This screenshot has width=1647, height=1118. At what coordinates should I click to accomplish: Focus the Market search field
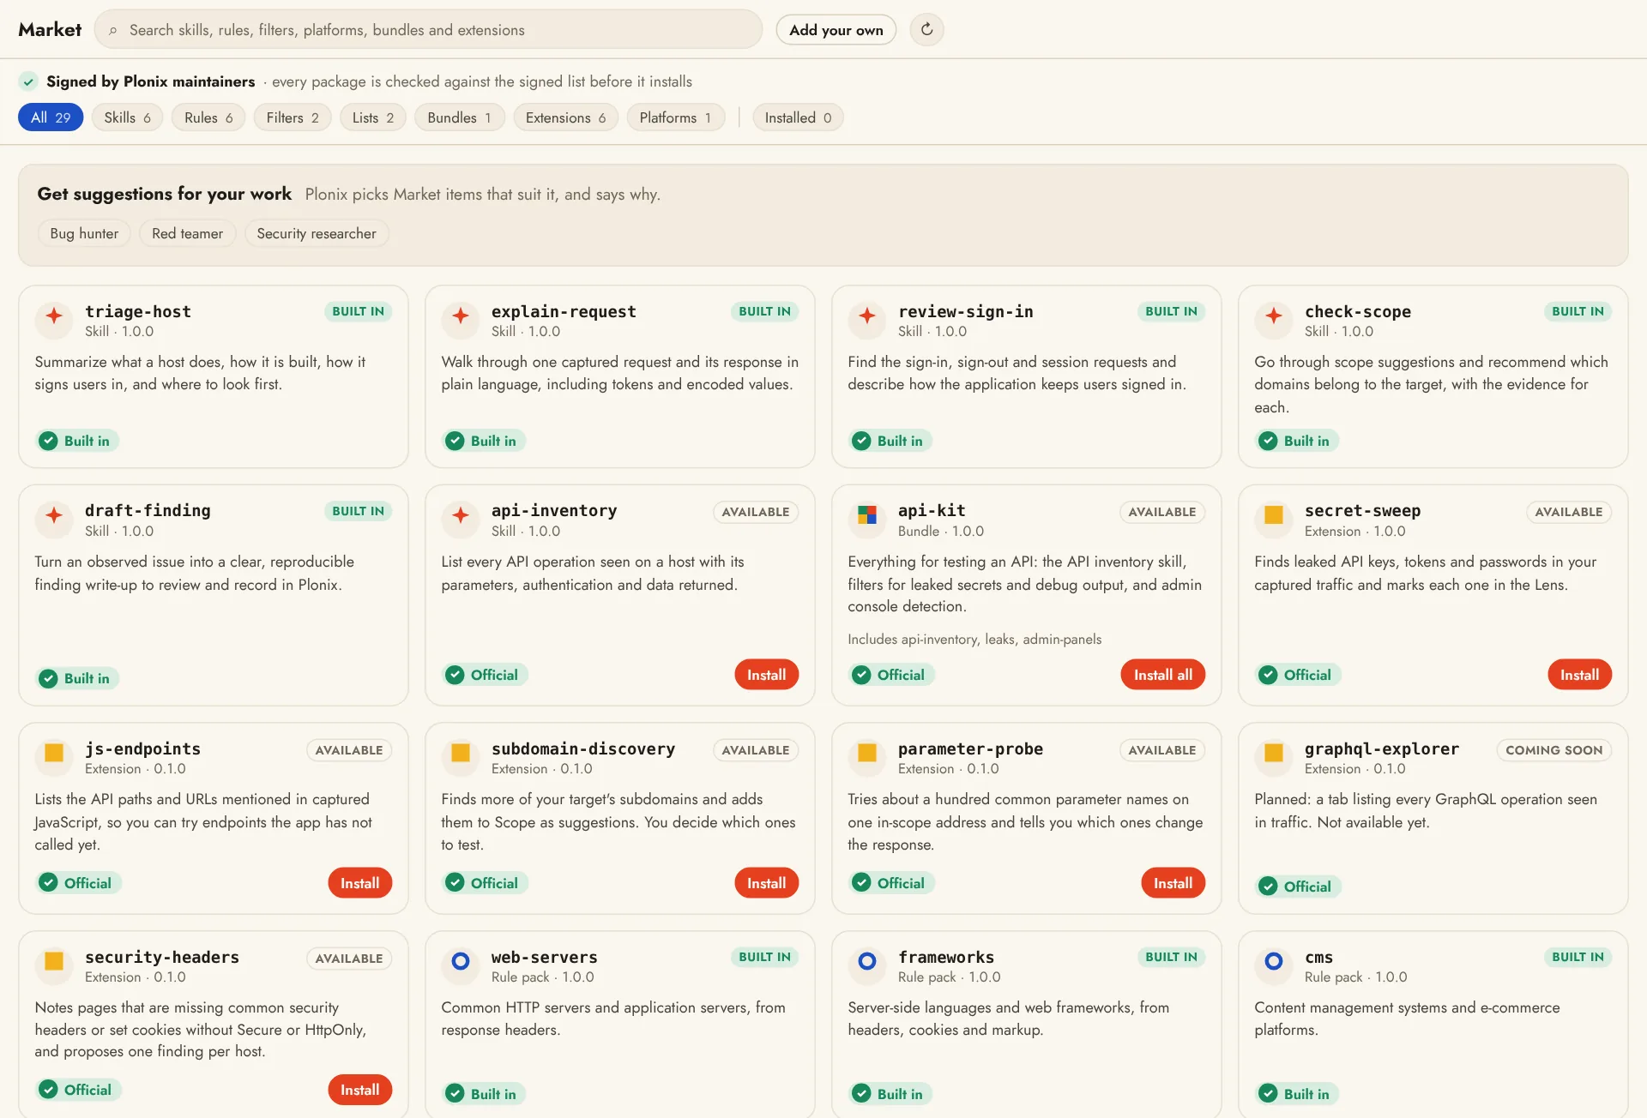pos(428,30)
